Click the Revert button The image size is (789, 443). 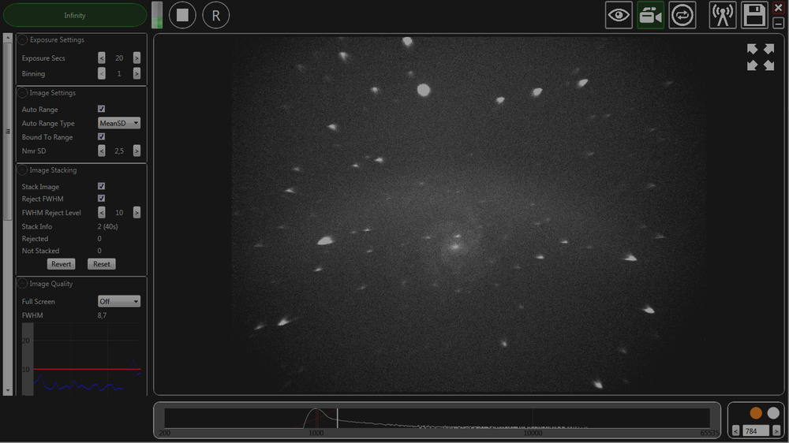point(61,264)
